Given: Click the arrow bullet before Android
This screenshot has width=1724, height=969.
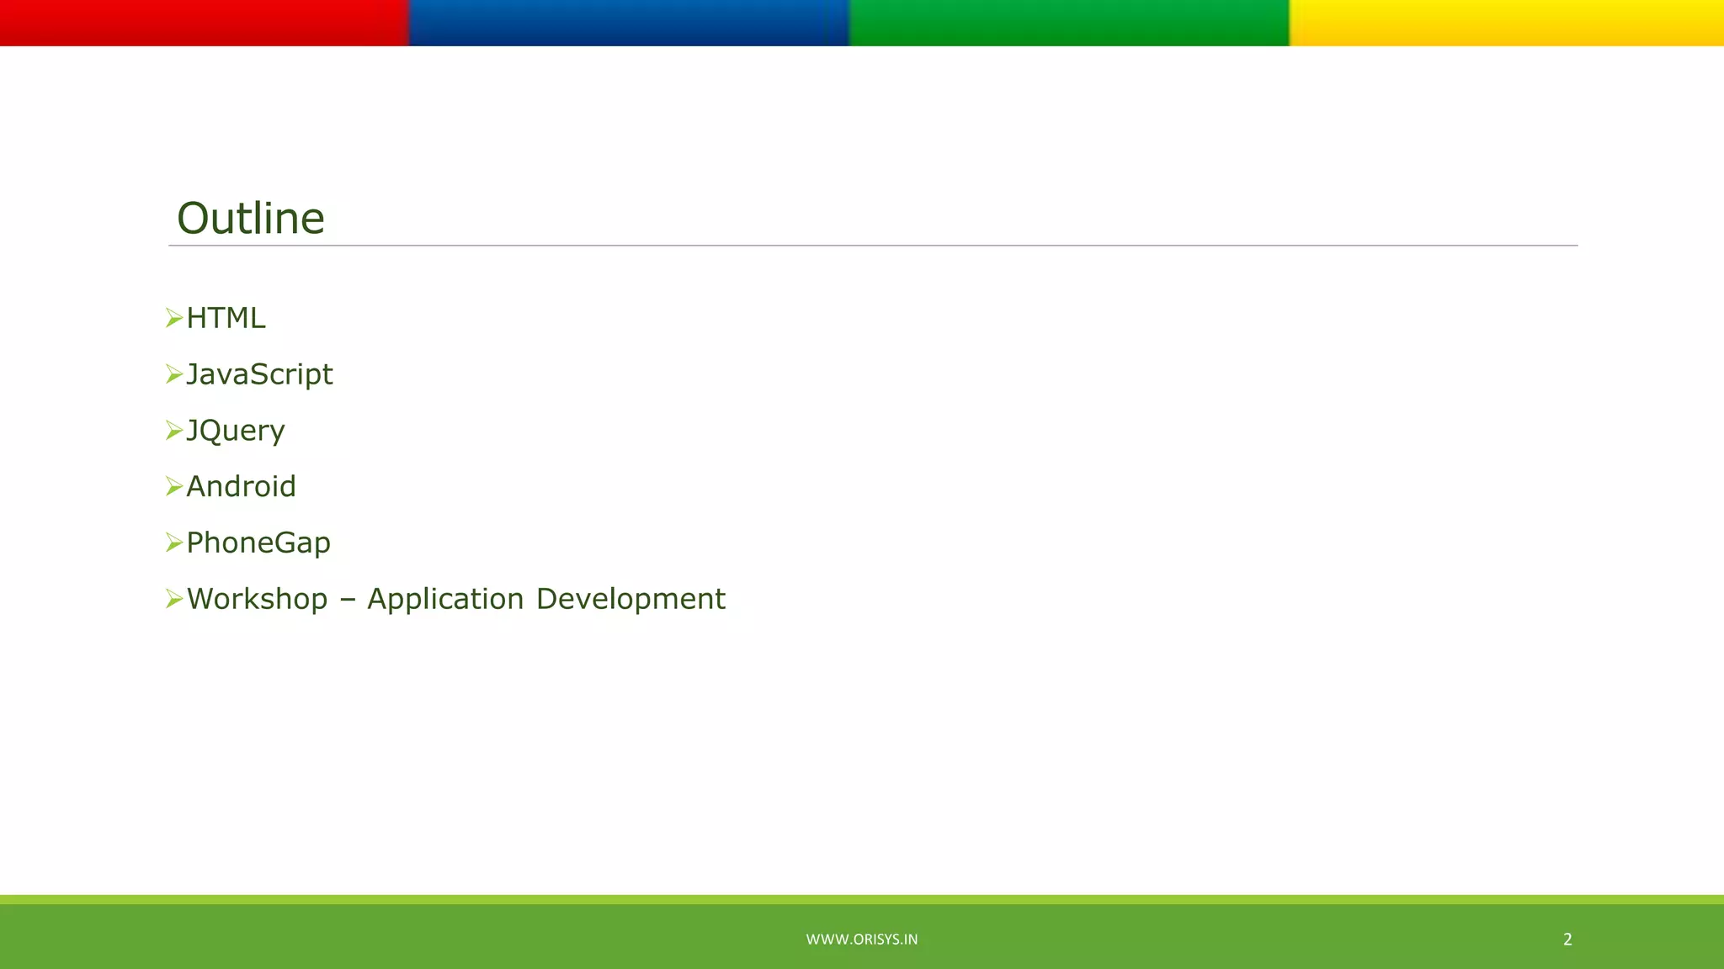Looking at the screenshot, I should [x=174, y=486].
